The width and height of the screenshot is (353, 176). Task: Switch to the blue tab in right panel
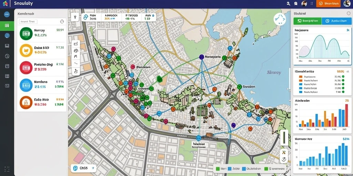click(337, 21)
